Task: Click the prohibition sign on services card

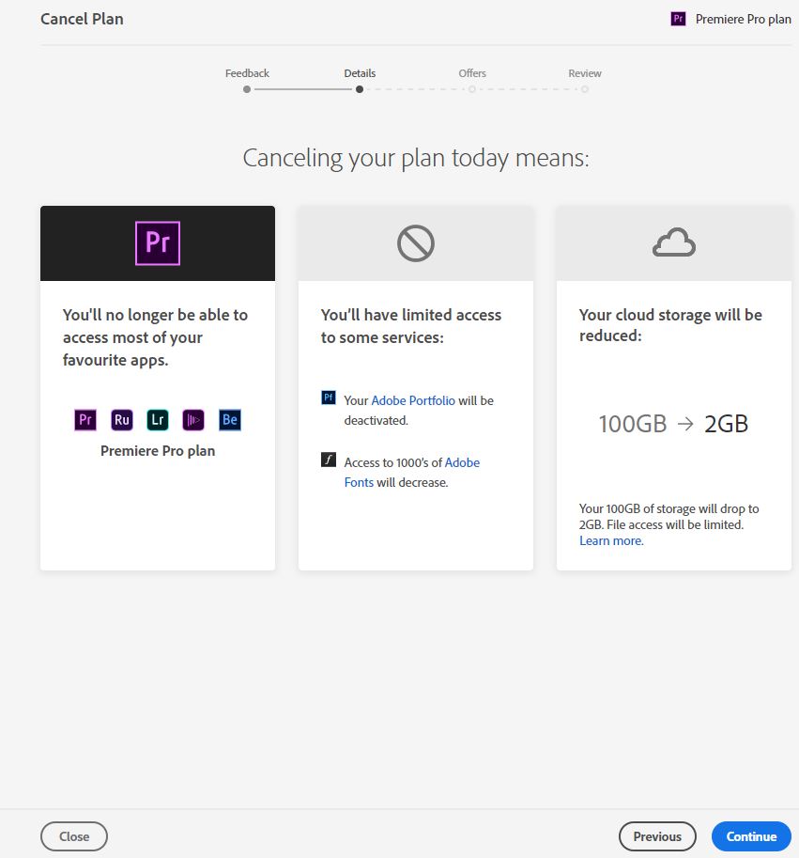Action: click(415, 242)
